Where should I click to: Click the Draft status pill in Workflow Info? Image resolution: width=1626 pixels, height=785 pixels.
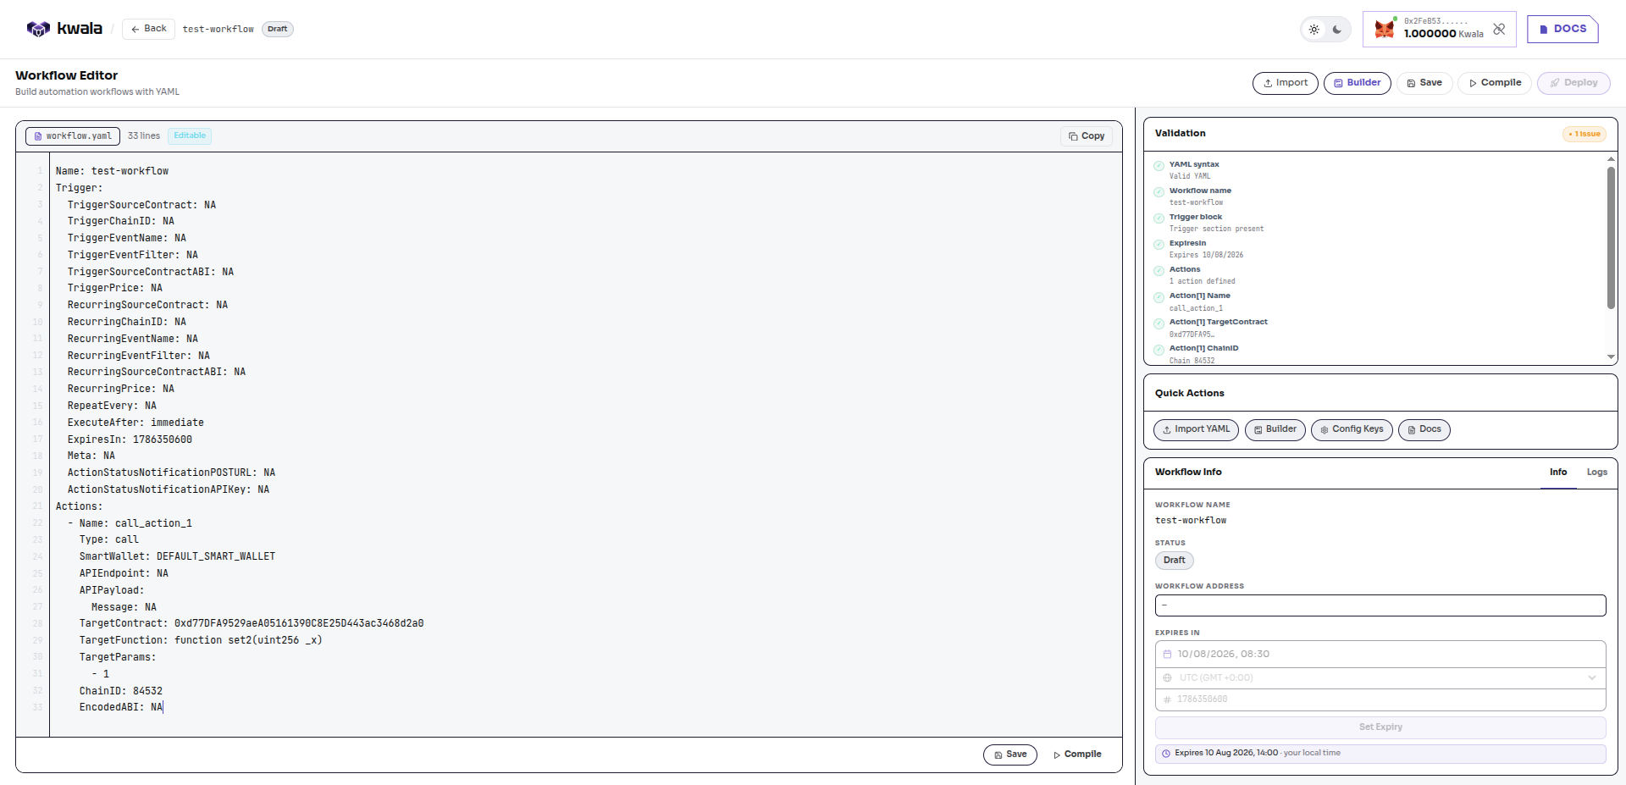pyautogui.click(x=1174, y=561)
